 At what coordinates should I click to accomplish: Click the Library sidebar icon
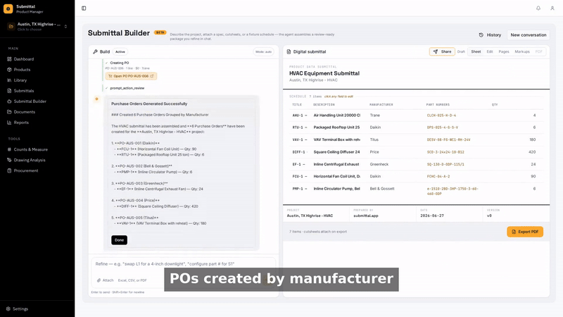[9, 80]
